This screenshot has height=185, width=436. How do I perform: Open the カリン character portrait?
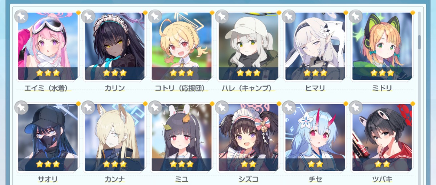(114, 46)
